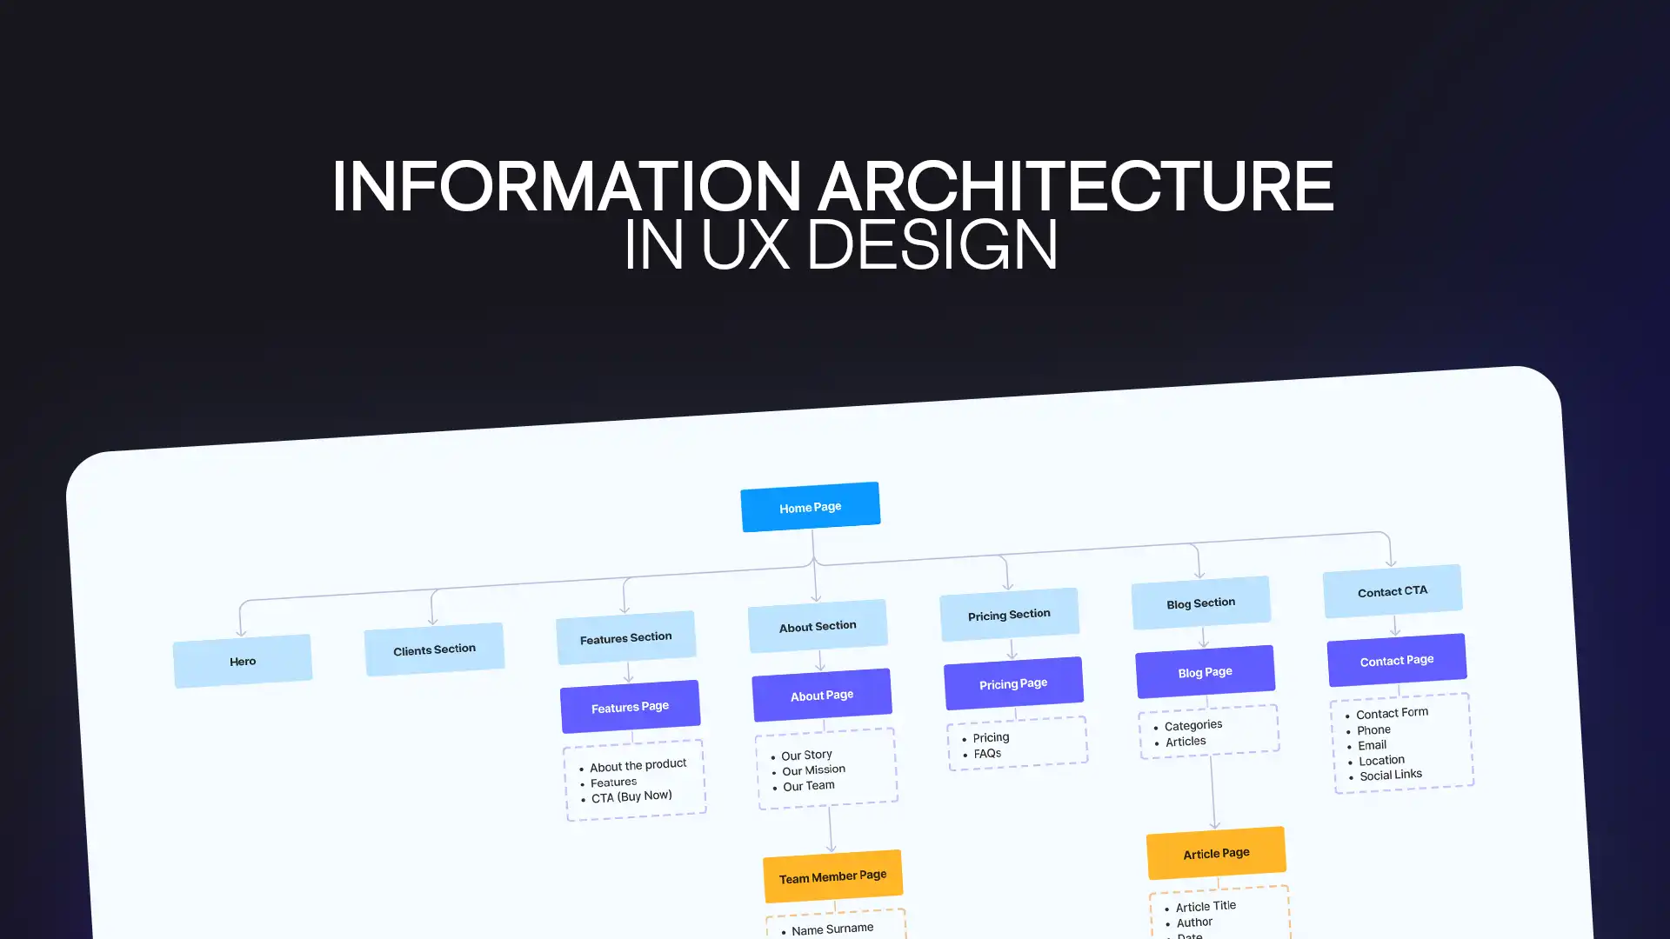Click the 'In UX Design' heading line
Image resolution: width=1670 pixels, height=939 pixels.
pos(840,244)
